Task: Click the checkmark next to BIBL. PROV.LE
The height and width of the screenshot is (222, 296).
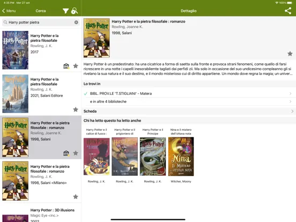Action: [x=85, y=93]
